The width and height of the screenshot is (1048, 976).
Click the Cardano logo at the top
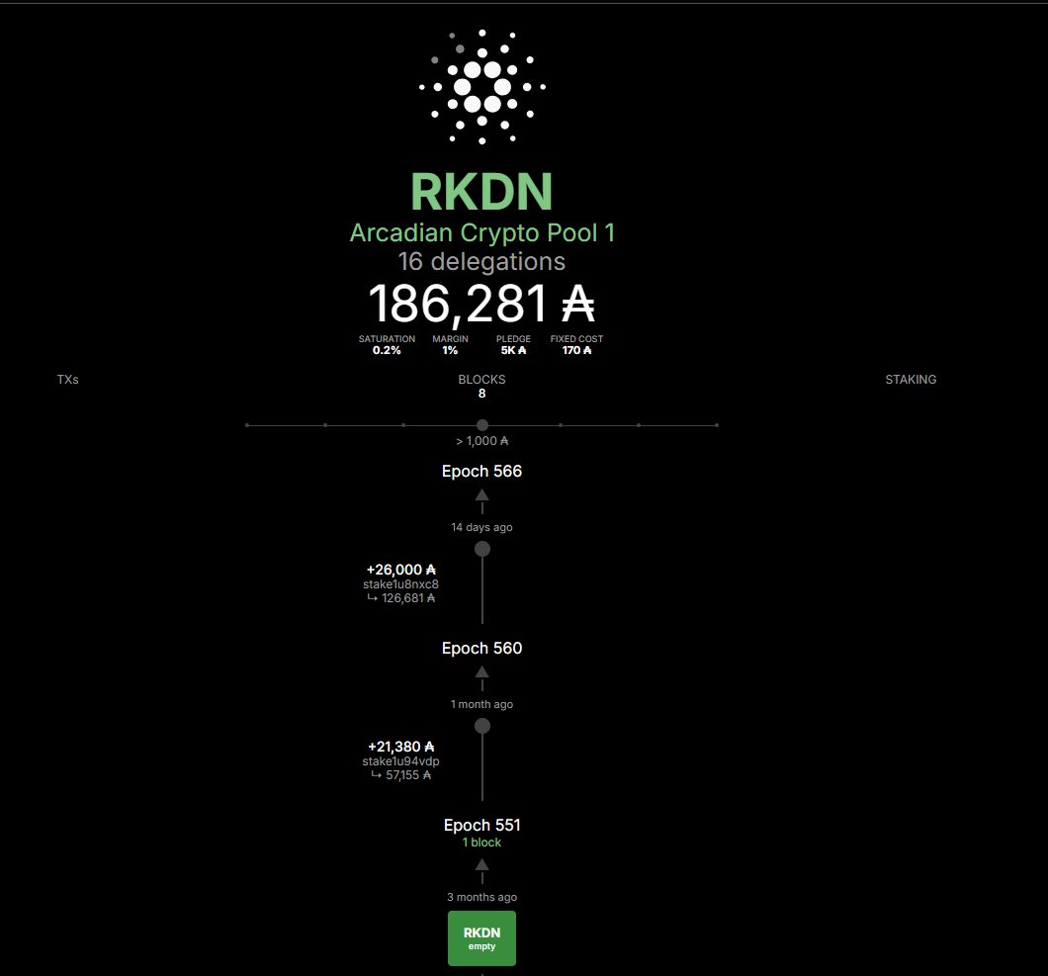[481, 87]
